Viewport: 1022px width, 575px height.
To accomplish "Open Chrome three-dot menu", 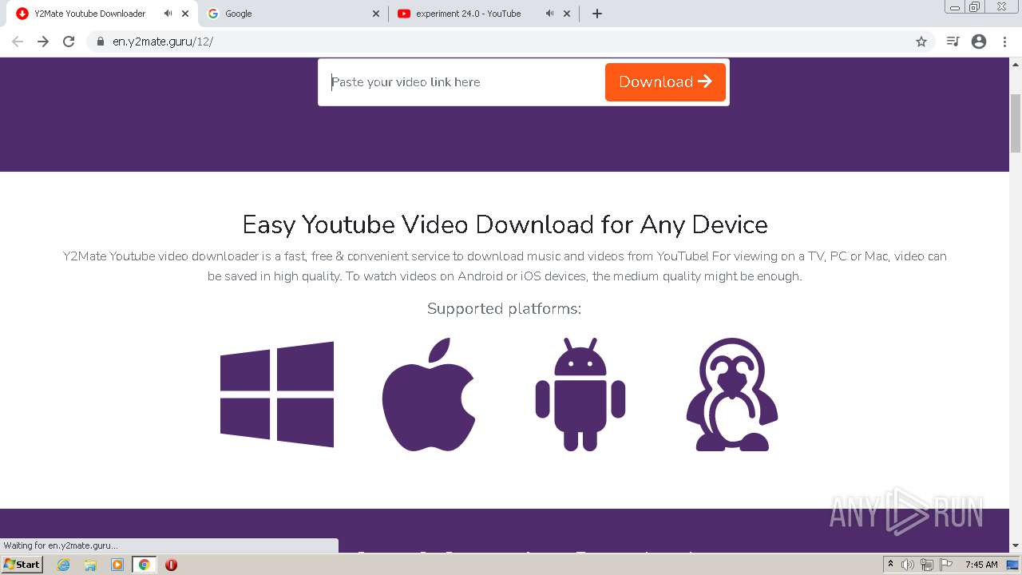I will pyautogui.click(x=1005, y=42).
